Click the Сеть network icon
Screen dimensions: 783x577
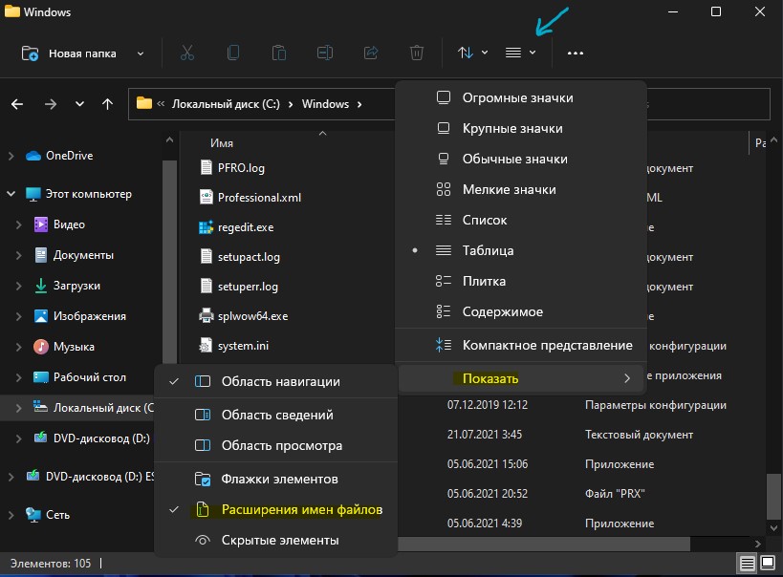(x=33, y=515)
